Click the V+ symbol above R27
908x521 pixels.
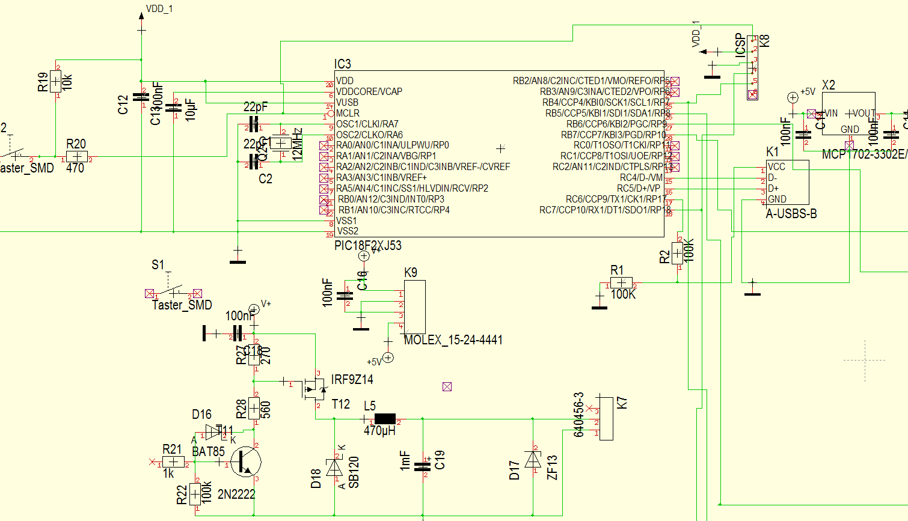[254, 309]
